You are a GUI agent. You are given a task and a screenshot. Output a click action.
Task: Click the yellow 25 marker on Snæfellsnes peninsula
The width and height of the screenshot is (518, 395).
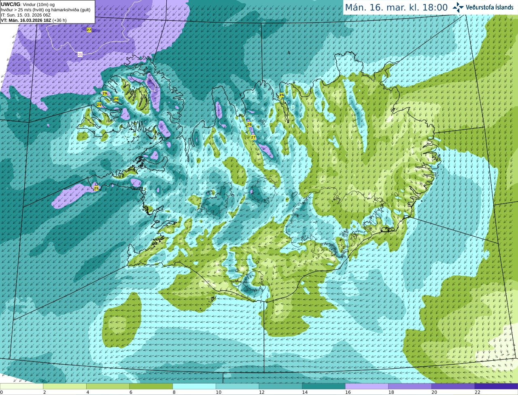coord(96,188)
